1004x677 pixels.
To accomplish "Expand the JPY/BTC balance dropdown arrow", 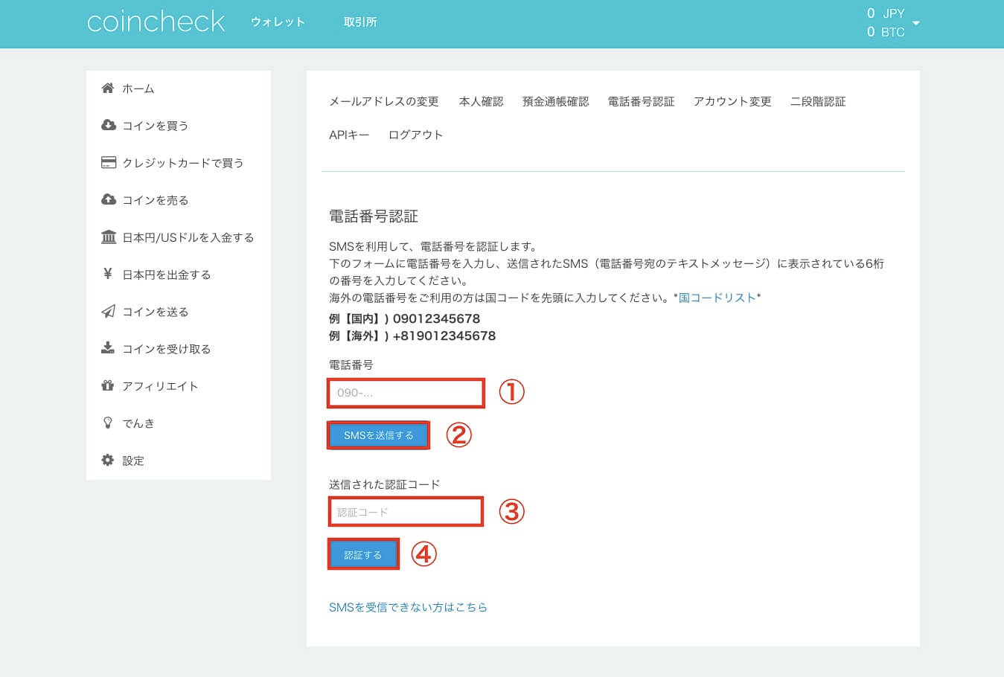I will [916, 23].
